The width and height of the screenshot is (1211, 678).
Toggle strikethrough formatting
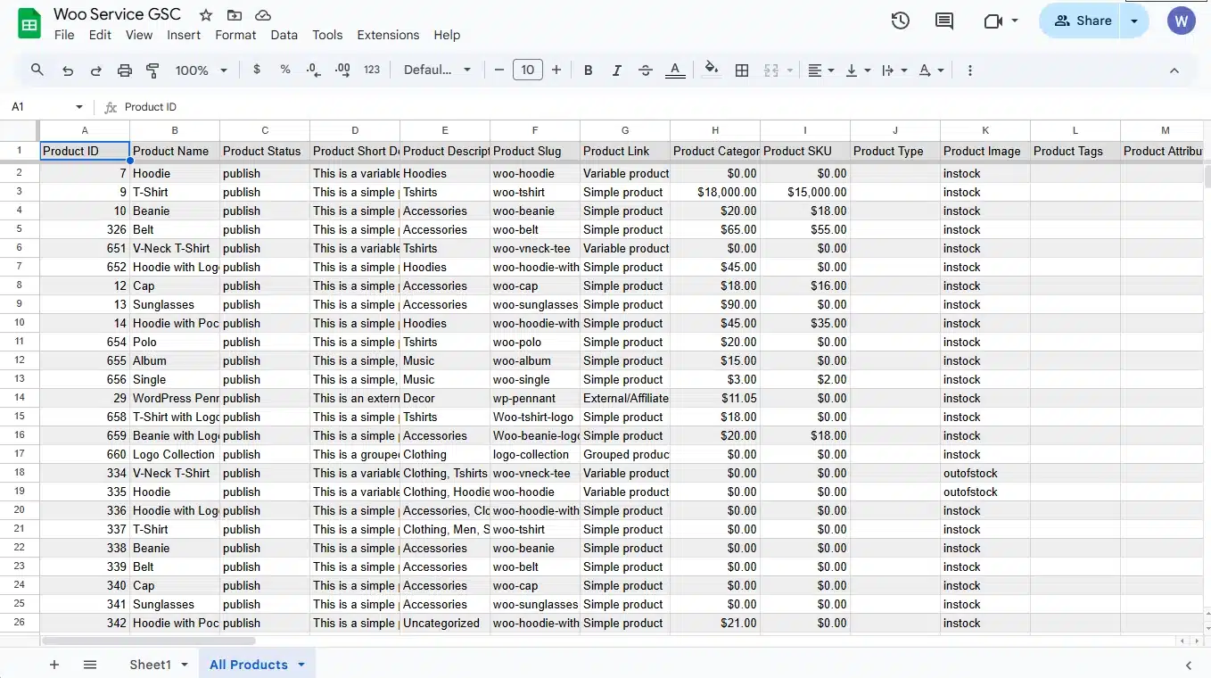pyautogui.click(x=646, y=70)
